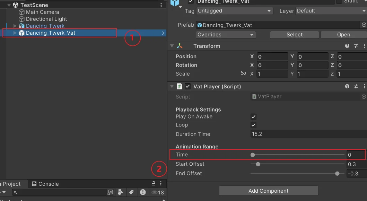Switch to the Console tab

pyautogui.click(x=45, y=184)
